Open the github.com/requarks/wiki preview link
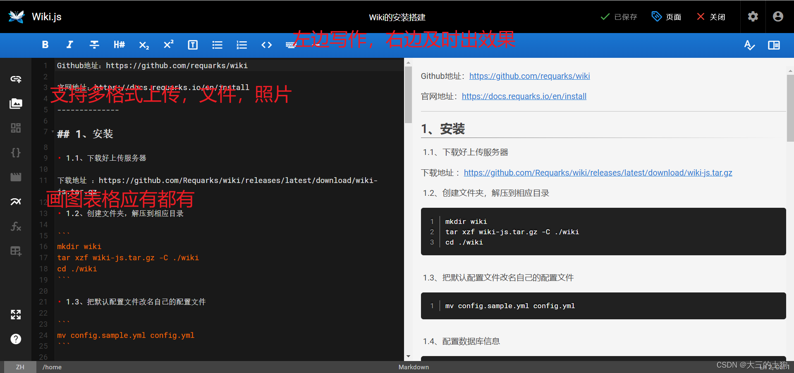The image size is (794, 373). click(529, 76)
